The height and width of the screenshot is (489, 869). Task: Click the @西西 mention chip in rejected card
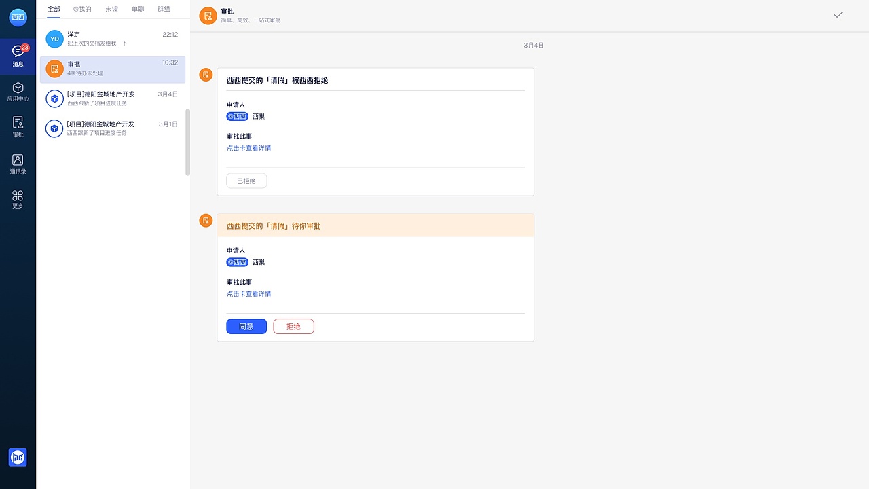(237, 116)
